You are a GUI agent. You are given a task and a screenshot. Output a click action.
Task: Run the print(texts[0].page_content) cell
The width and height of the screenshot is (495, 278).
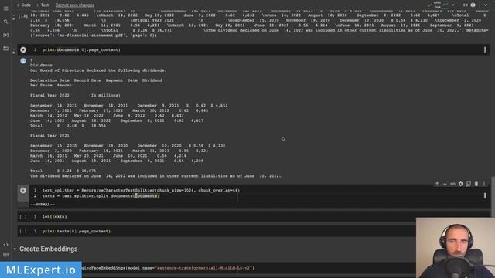coord(23,231)
